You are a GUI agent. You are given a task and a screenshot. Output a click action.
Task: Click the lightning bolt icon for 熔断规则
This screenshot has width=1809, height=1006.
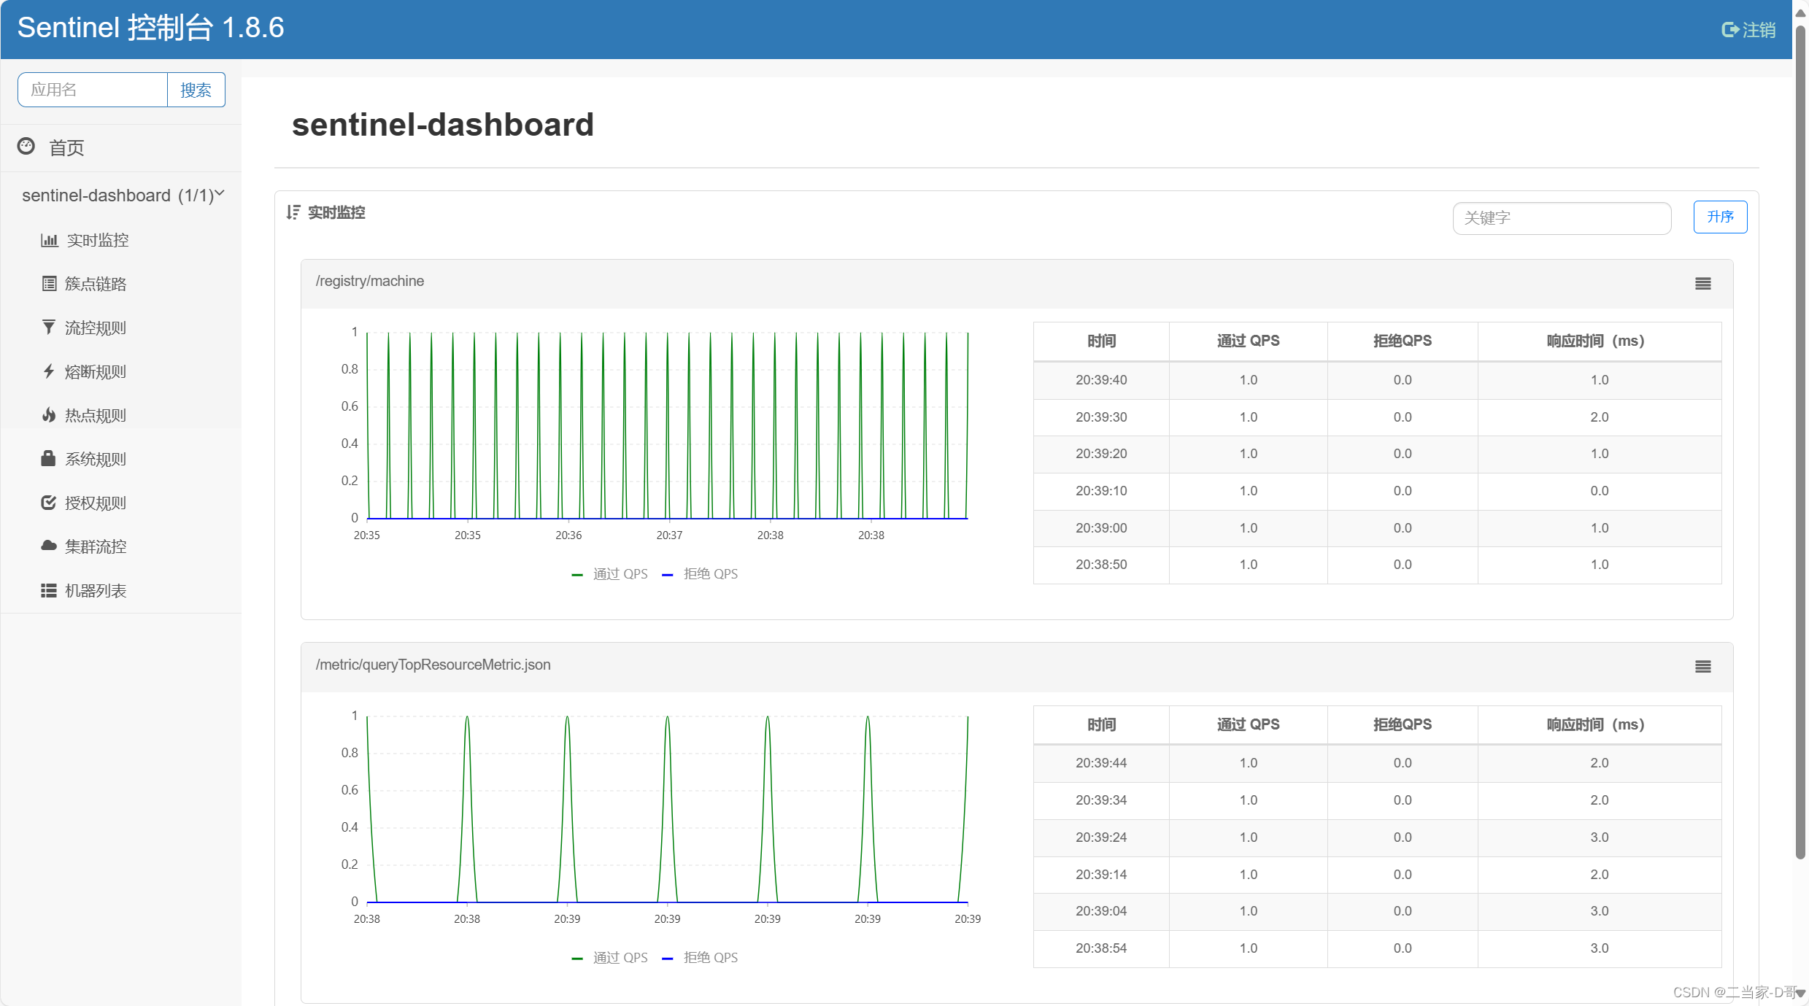(49, 371)
